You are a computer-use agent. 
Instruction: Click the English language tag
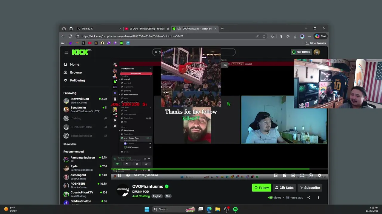tap(157, 196)
